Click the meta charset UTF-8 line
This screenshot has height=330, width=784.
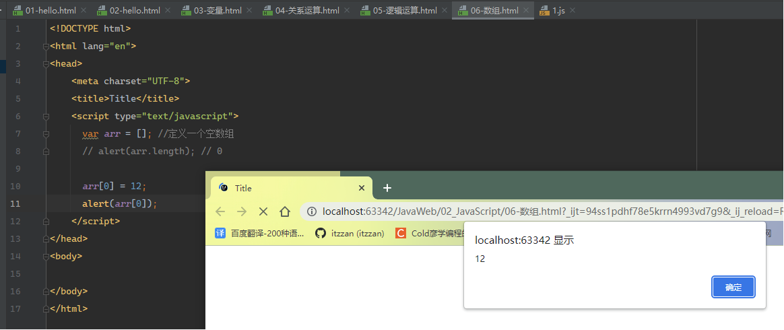click(131, 81)
